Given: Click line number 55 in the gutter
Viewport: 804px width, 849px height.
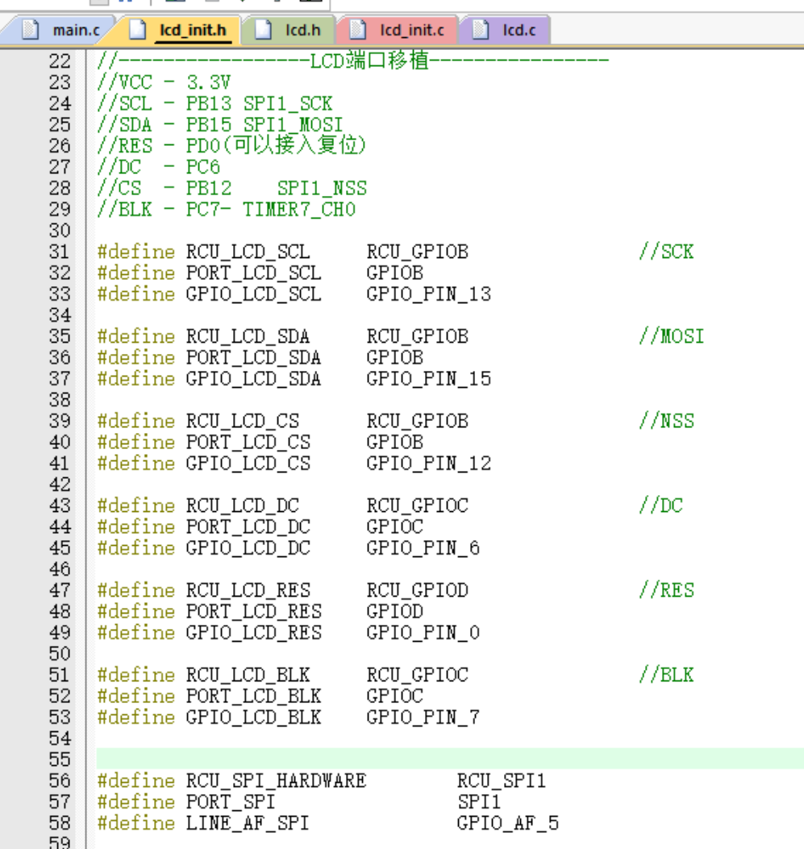Looking at the screenshot, I should pyautogui.click(x=60, y=760).
